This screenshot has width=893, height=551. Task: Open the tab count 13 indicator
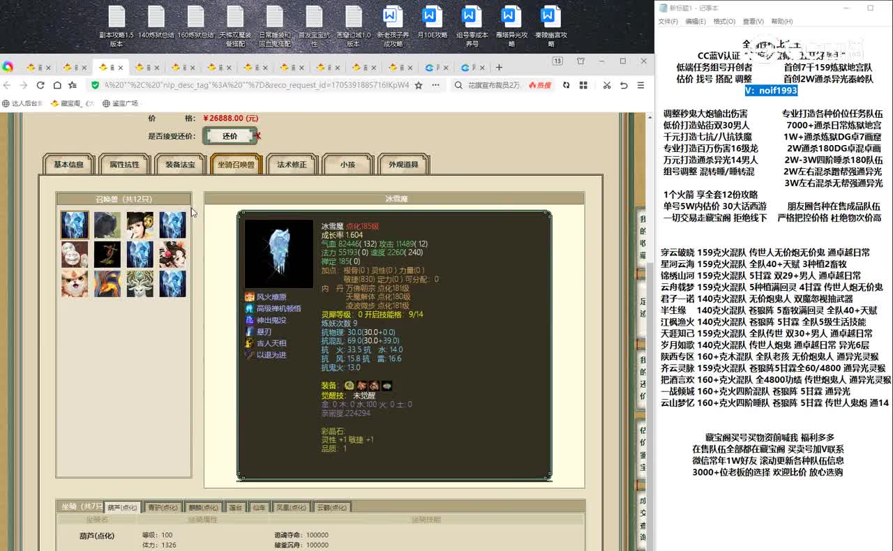[x=557, y=61]
